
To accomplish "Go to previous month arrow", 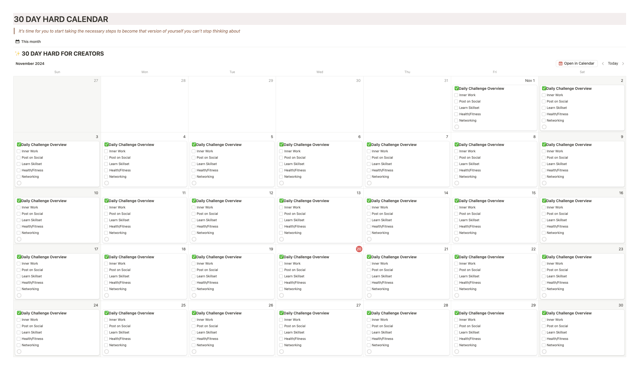I will (603, 64).
